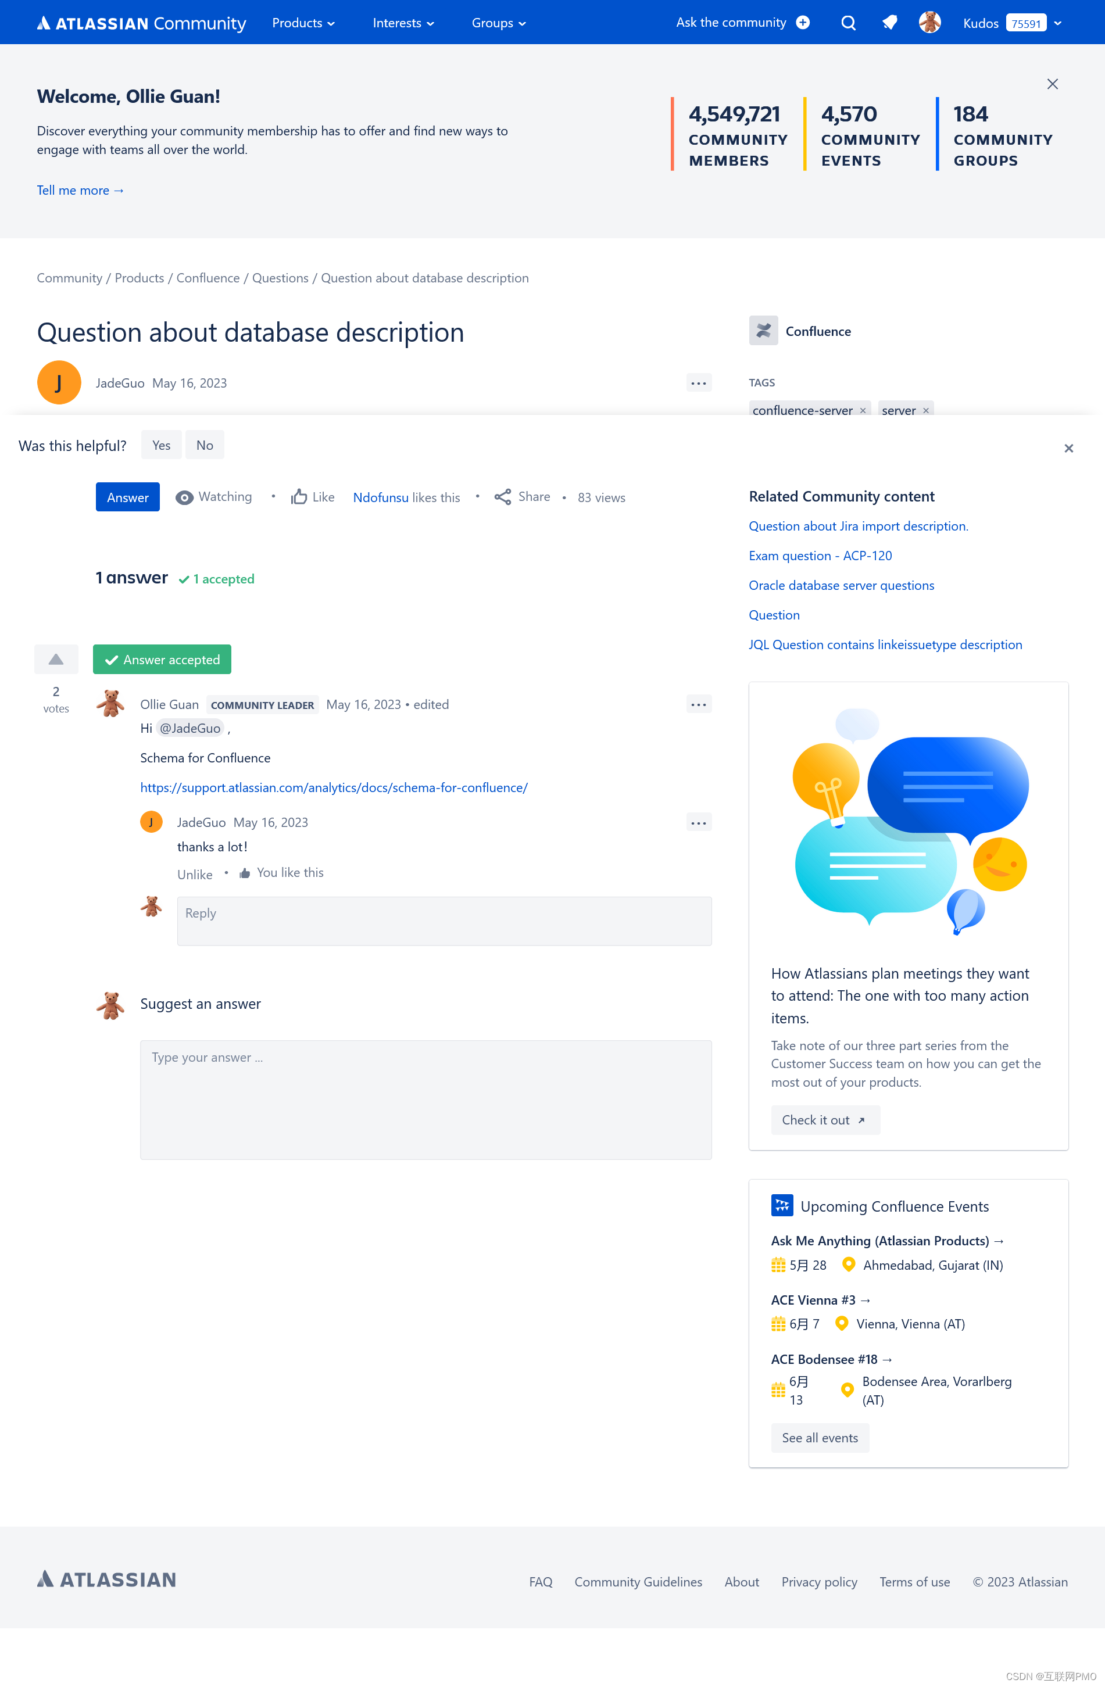Answer No to Was this helpful
The width and height of the screenshot is (1105, 1687).
[x=205, y=445]
